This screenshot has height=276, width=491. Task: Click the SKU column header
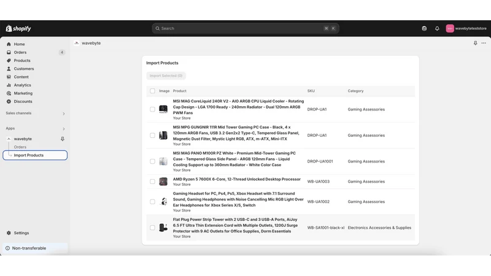click(x=311, y=91)
